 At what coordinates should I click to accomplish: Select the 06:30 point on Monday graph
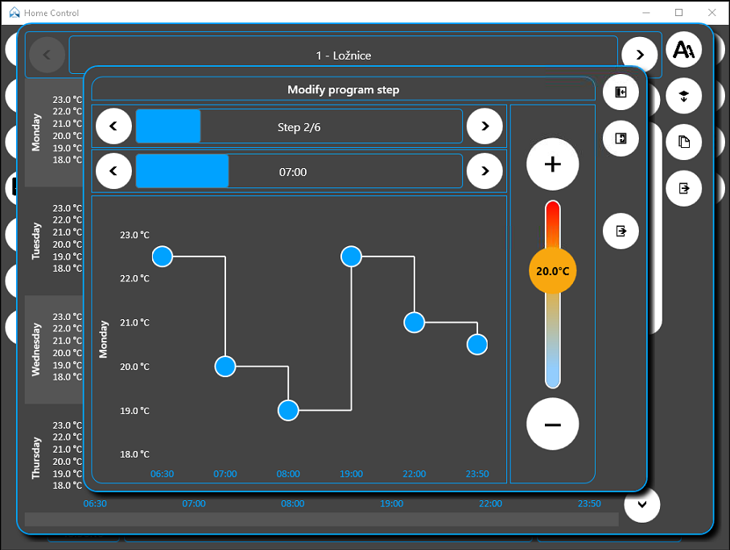coord(163,257)
